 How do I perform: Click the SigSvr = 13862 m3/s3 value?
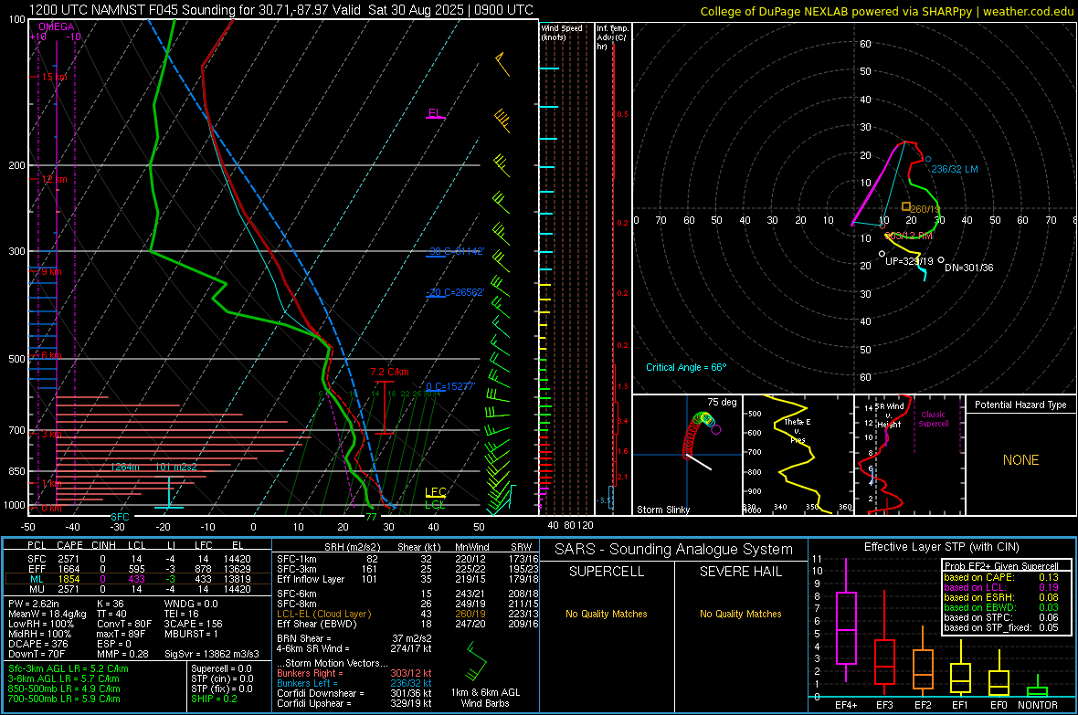point(212,654)
